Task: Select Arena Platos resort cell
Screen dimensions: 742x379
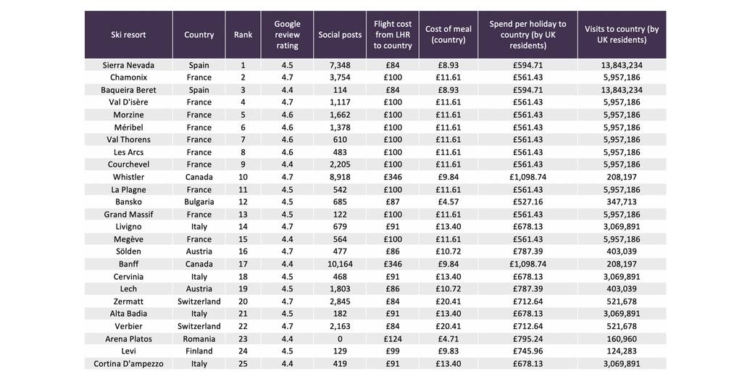Action: (128, 339)
